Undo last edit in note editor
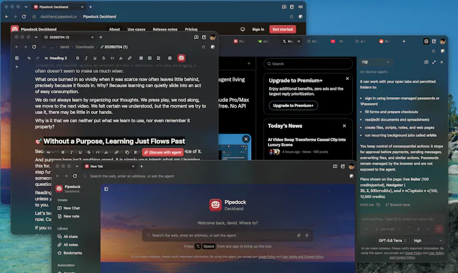Screen dimensions: 458x273 coord(29,58)
